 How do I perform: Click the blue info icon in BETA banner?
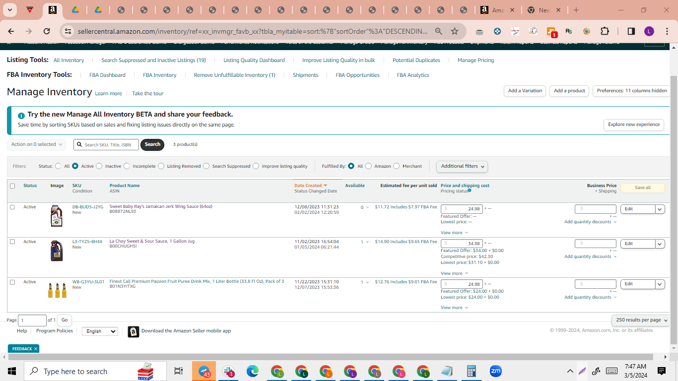(21, 115)
